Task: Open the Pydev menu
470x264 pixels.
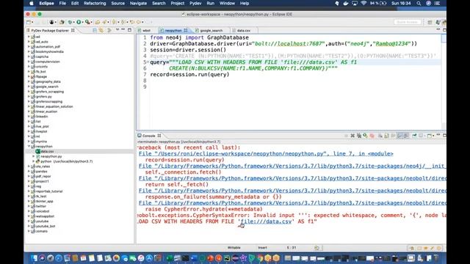Action: coord(195,3)
